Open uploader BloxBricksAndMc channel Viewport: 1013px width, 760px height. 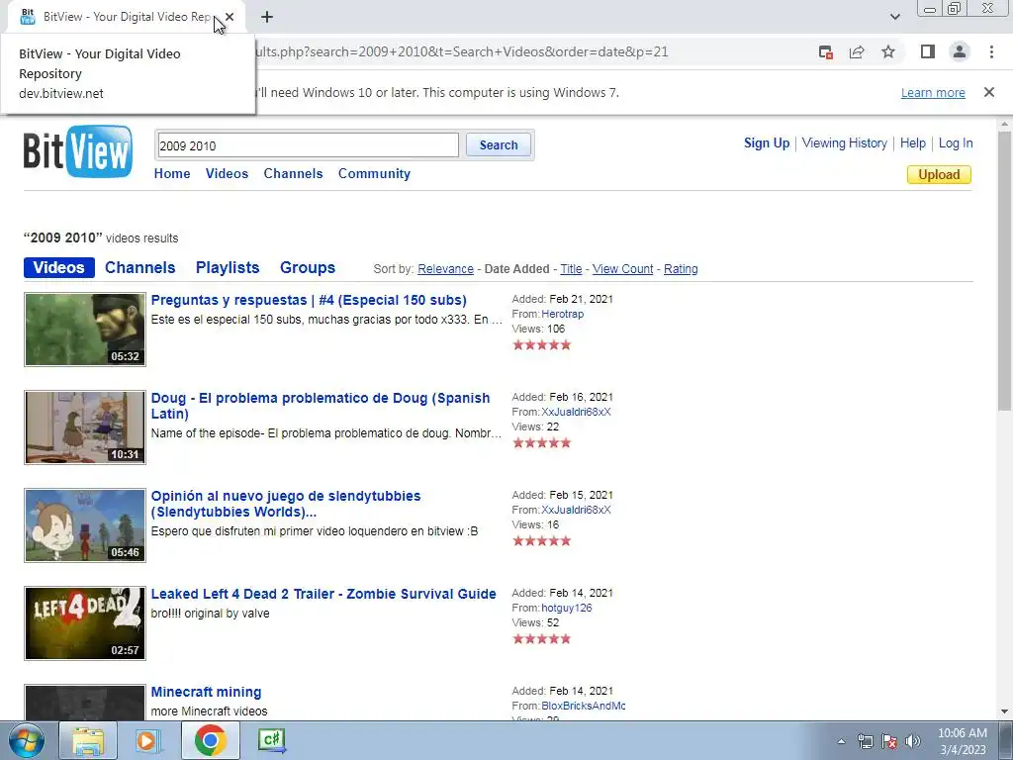point(583,706)
